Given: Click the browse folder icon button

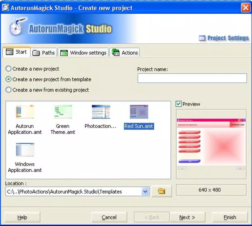Looking at the screenshot, I should coord(162,191).
